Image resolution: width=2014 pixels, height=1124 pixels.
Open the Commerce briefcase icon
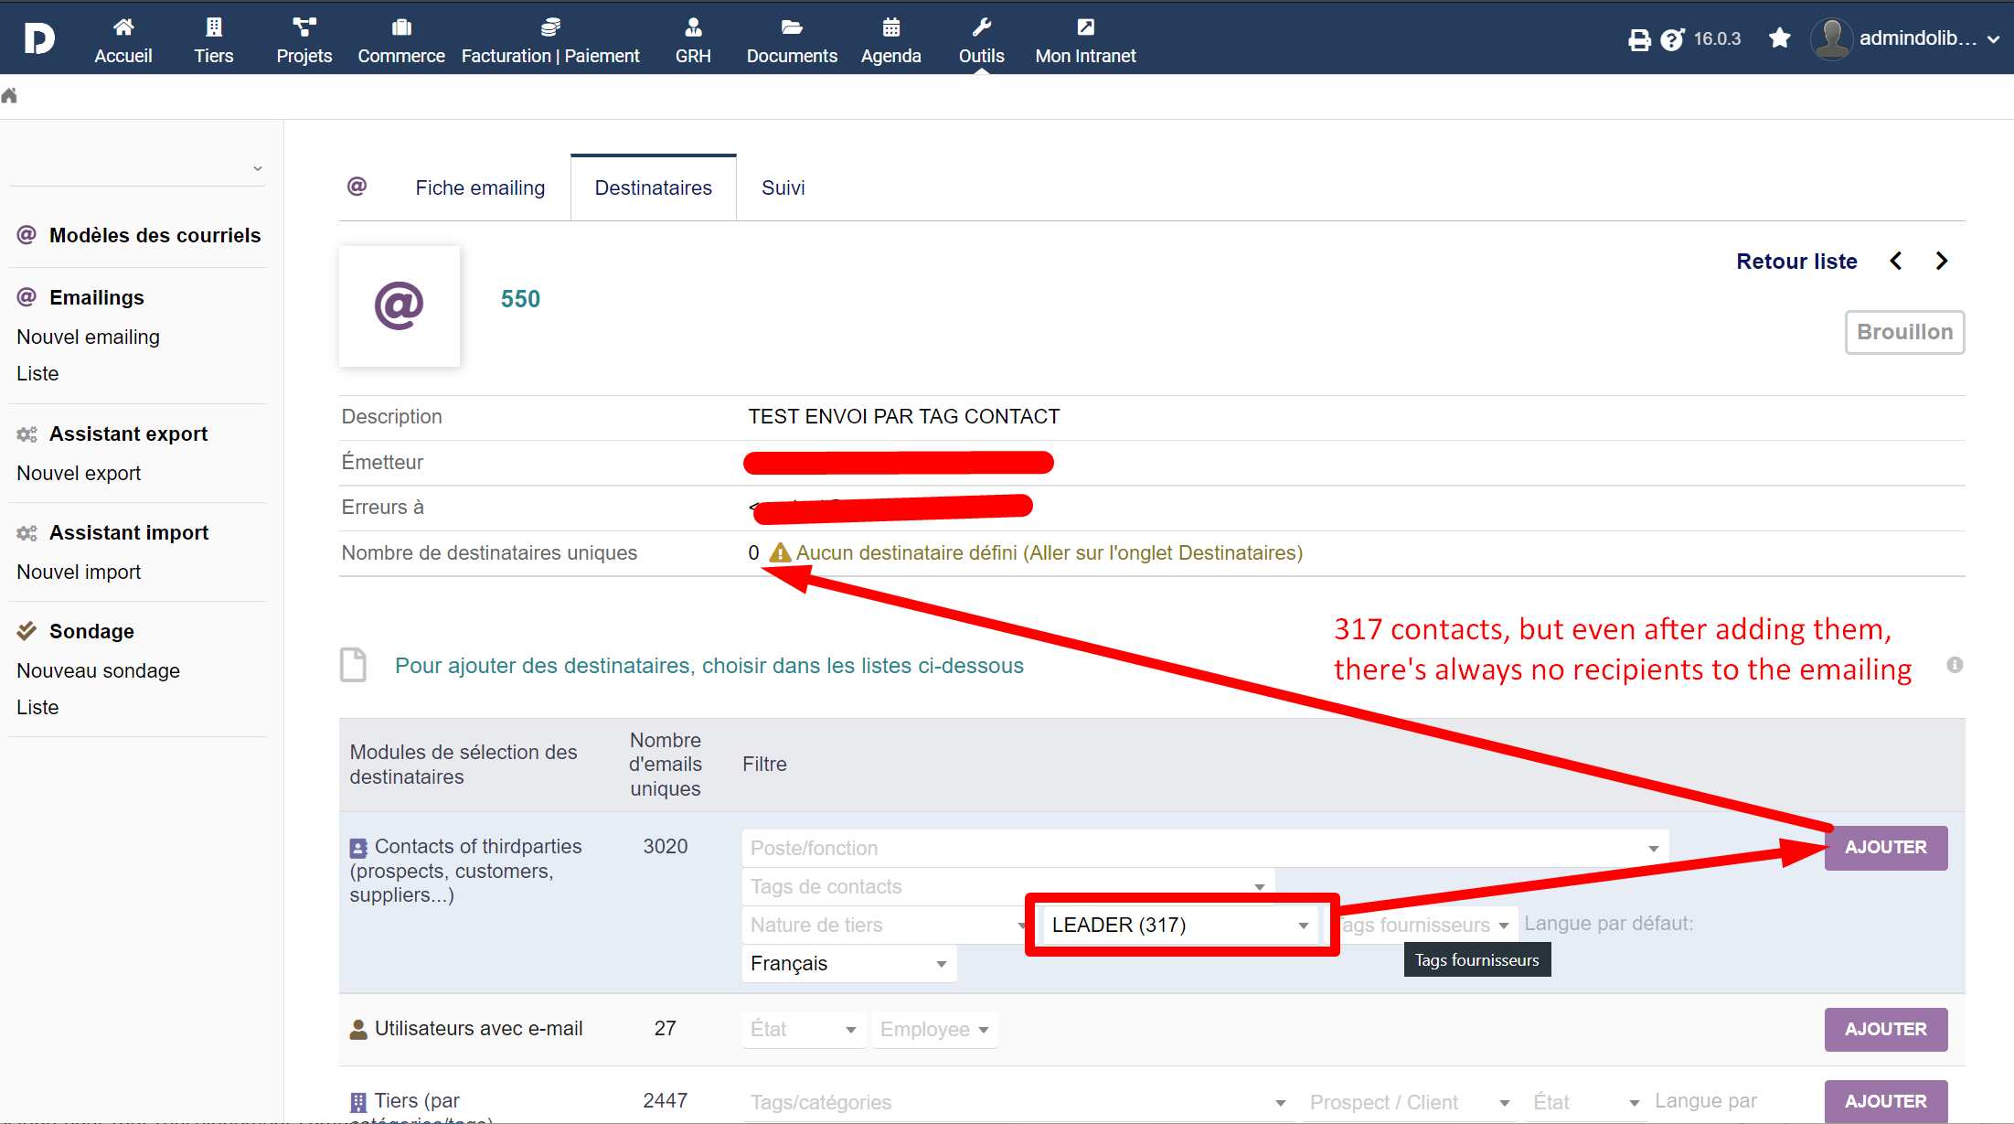[400, 27]
